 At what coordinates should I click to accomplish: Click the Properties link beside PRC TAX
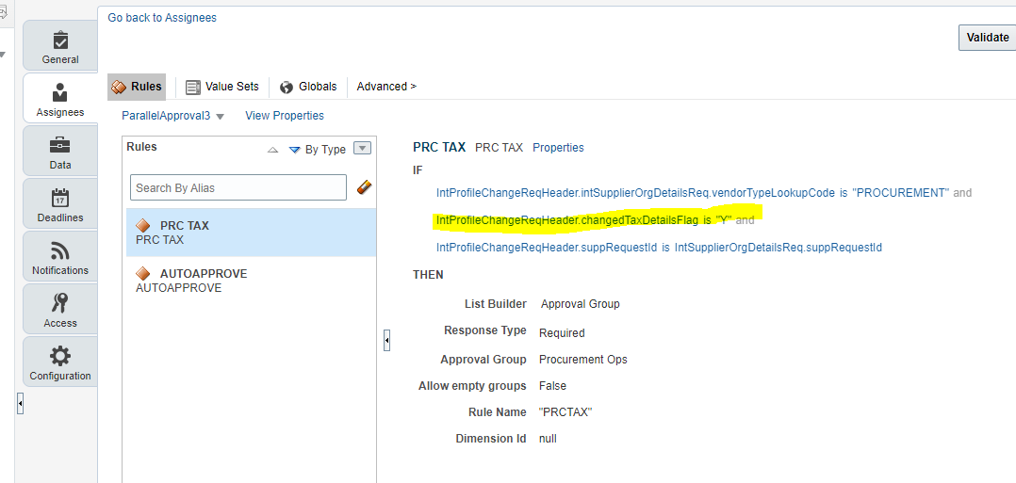point(558,148)
